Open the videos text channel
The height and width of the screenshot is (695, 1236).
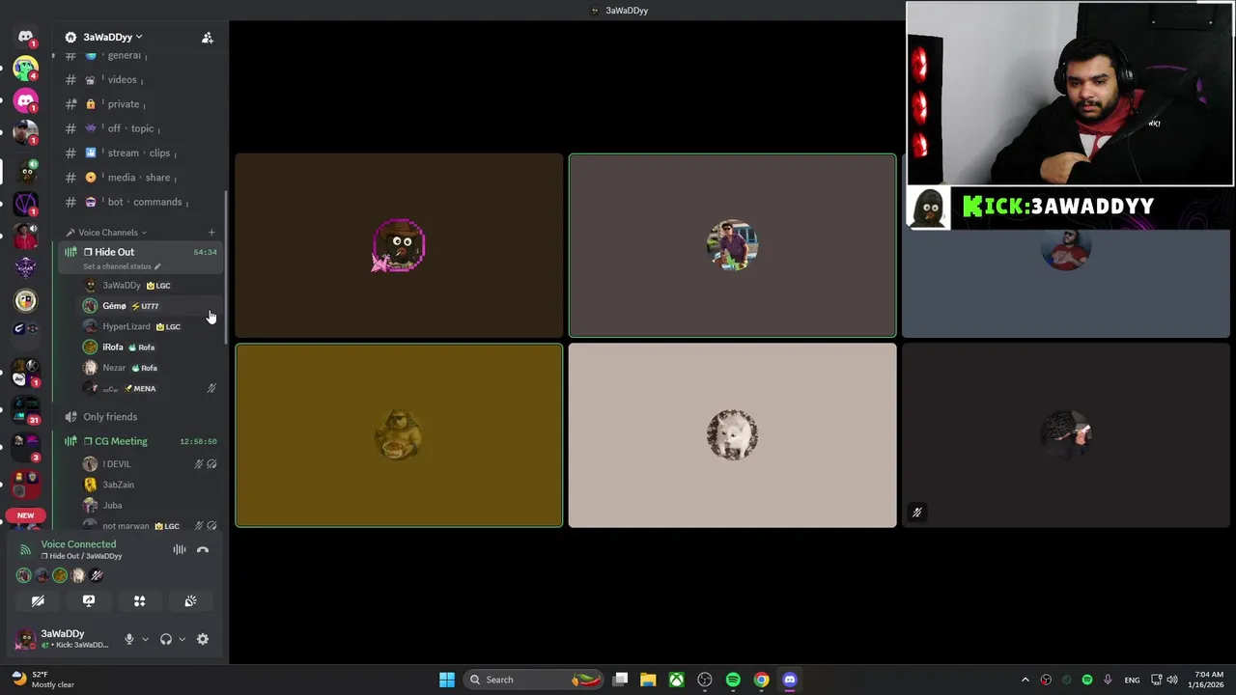[138, 79]
